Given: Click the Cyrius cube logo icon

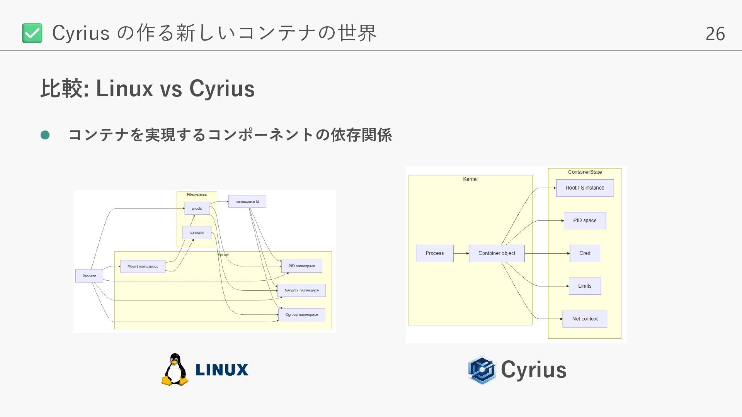Looking at the screenshot, I should [x=482, y=370].
